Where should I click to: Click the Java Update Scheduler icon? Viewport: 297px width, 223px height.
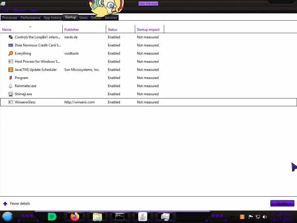(x=11, y=70)
